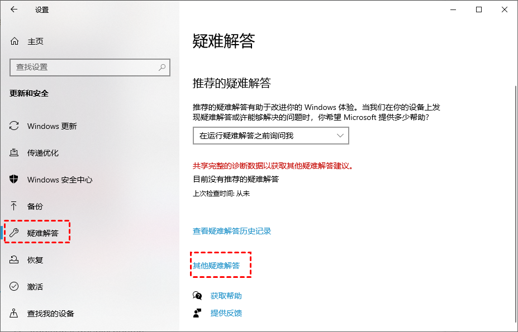Open the 在运行疑难解答之前询问我 dropdown
518x332 pixels.
[x=271, y=136]
